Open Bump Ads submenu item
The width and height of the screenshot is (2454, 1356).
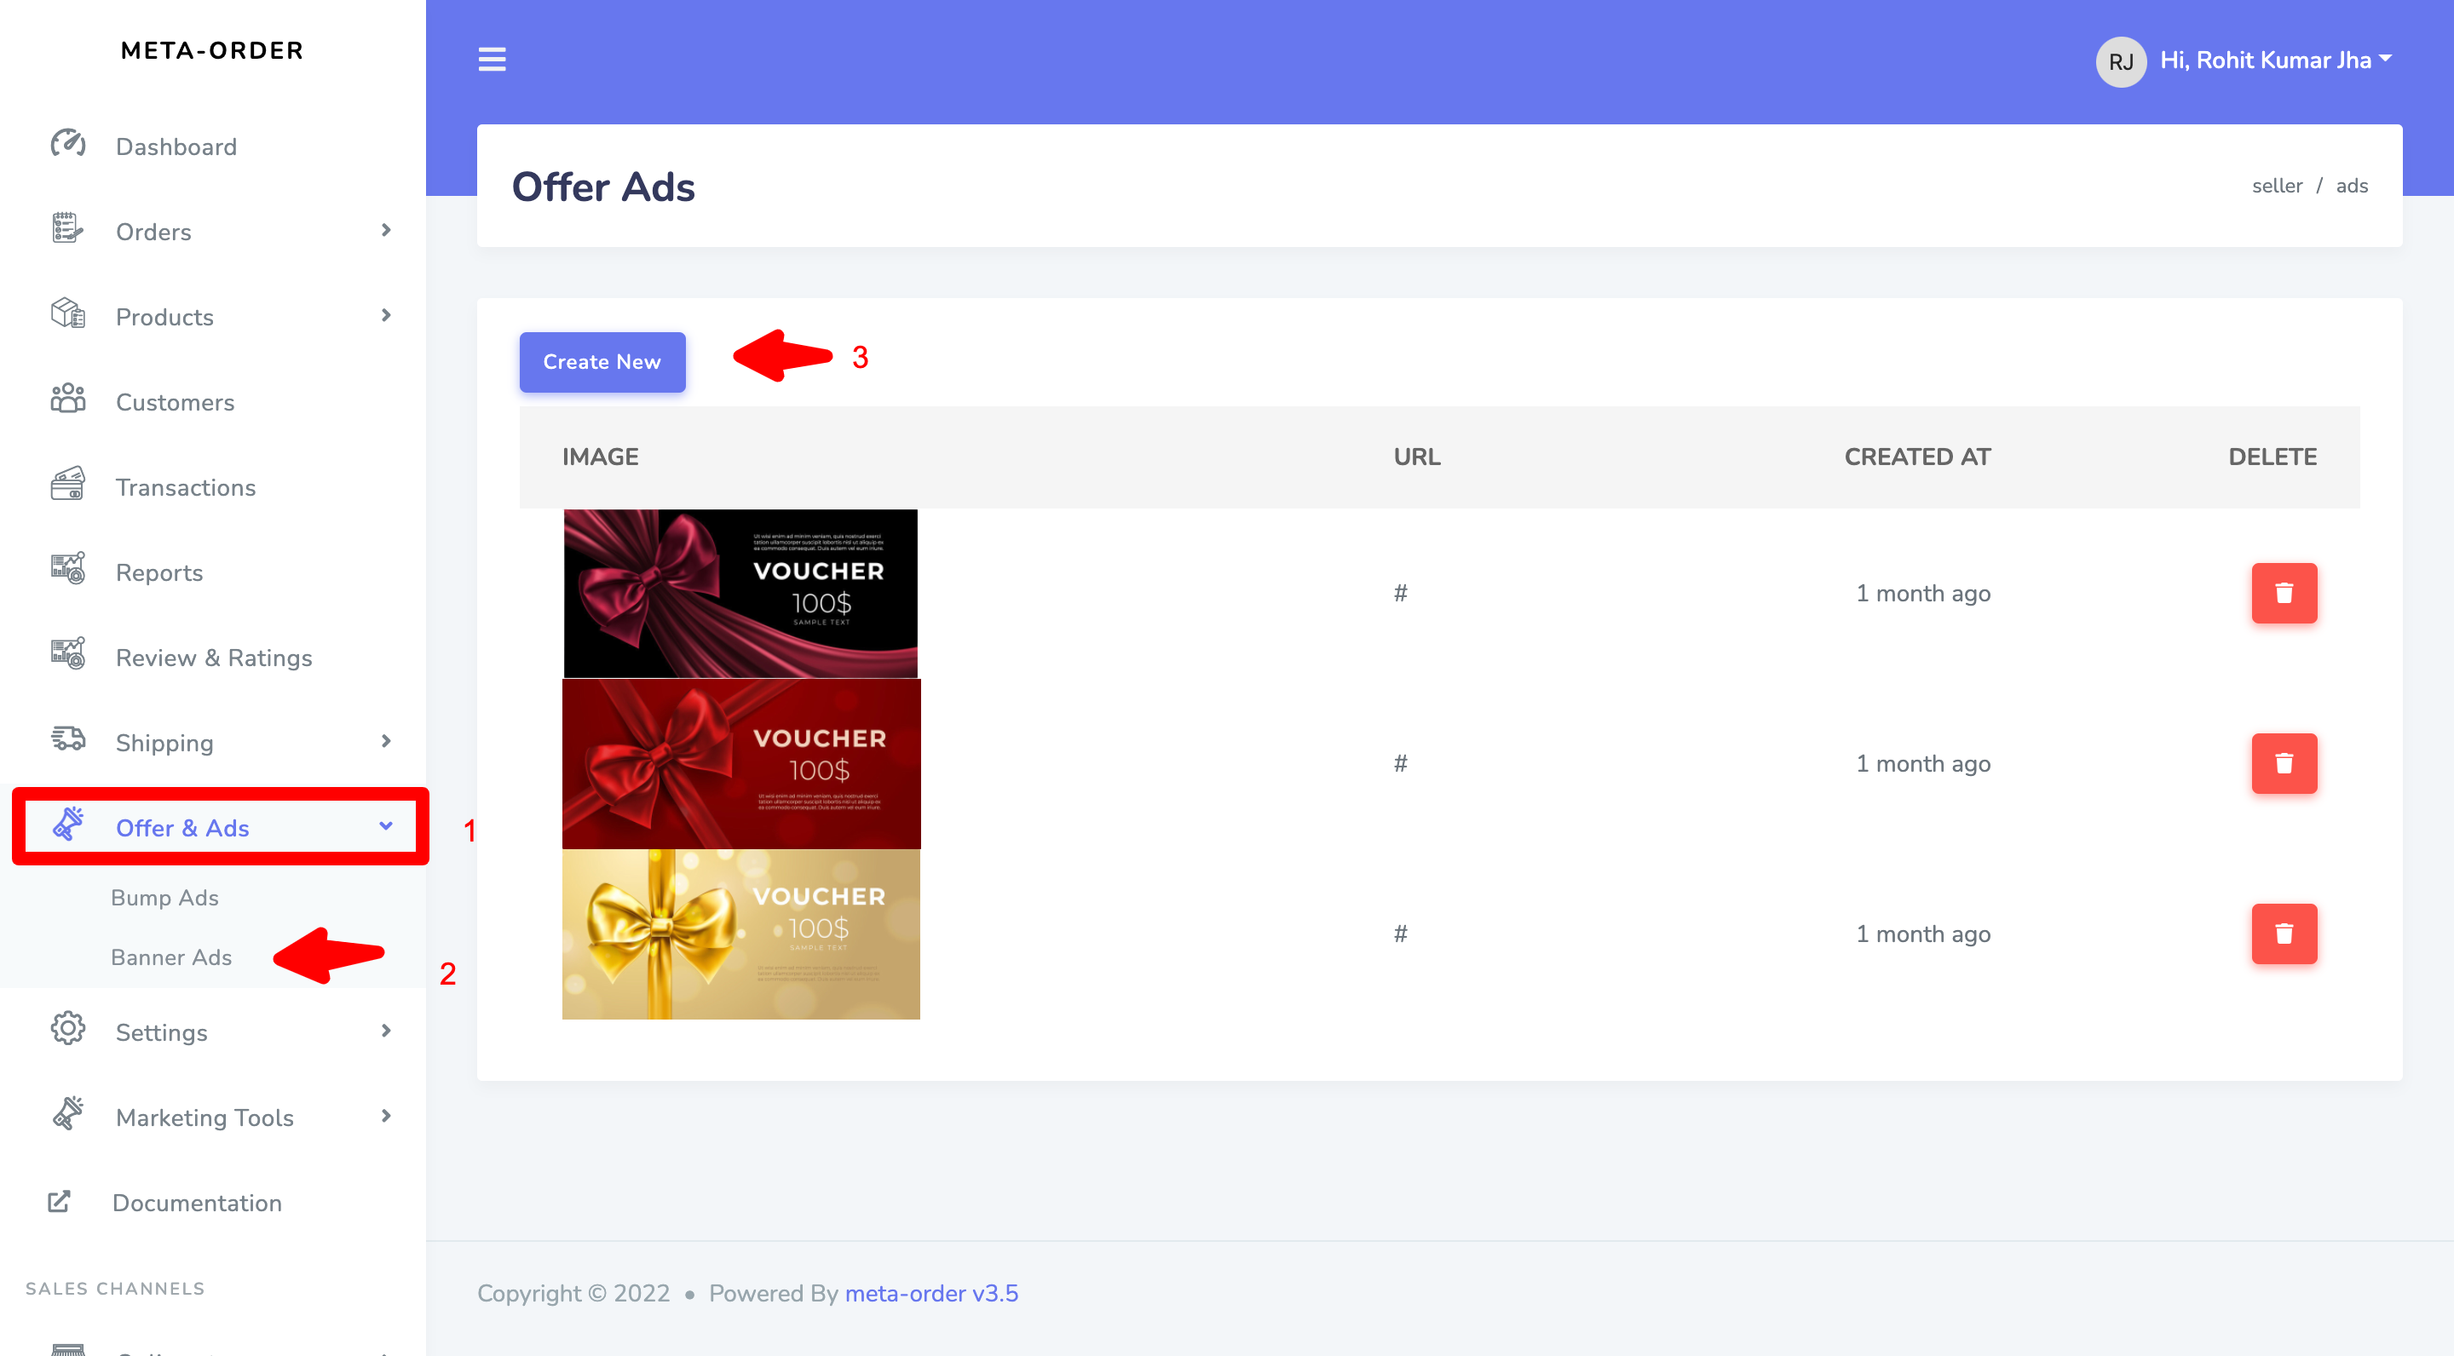click(x=164, y=897)
